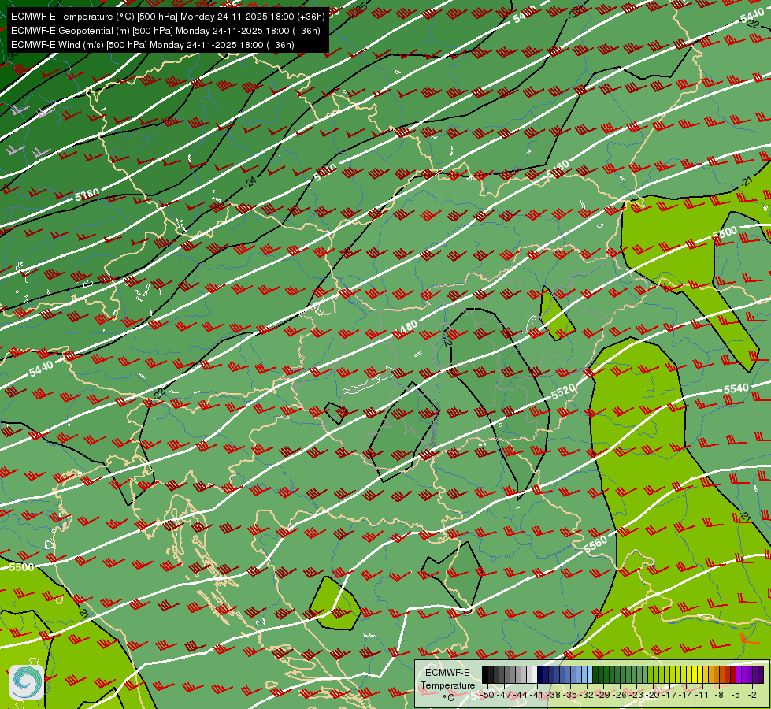Click the black swatch at the legend's cold end

coord(485,674)
